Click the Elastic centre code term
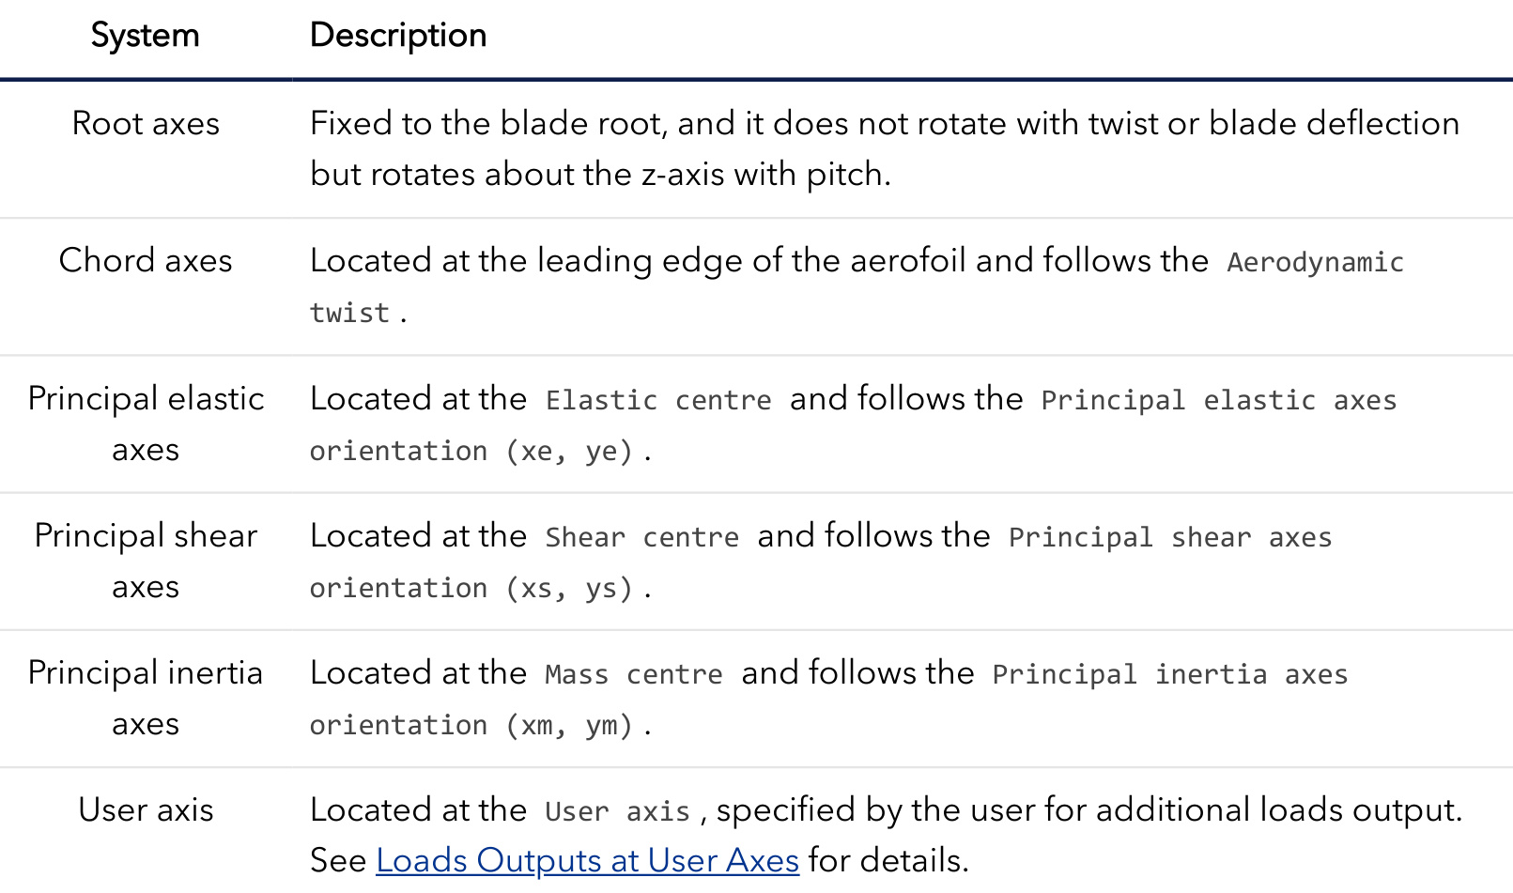The height and width of the screenshot is (893, 1513). (x=658, y=400)
